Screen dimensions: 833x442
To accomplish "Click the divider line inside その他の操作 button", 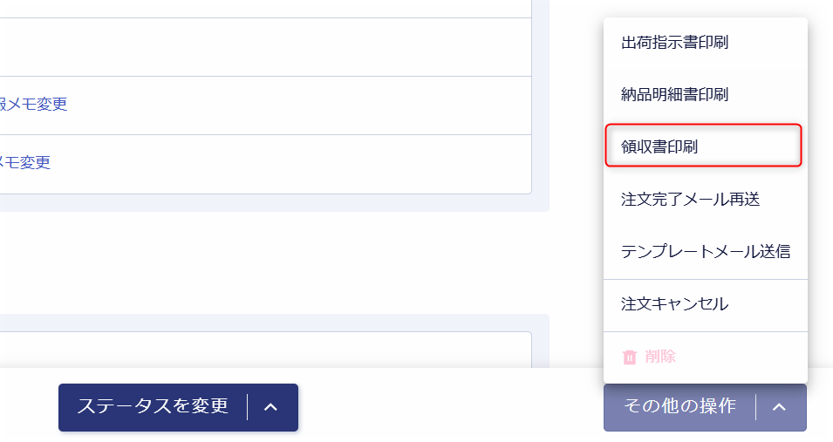I will click(756, 407).
